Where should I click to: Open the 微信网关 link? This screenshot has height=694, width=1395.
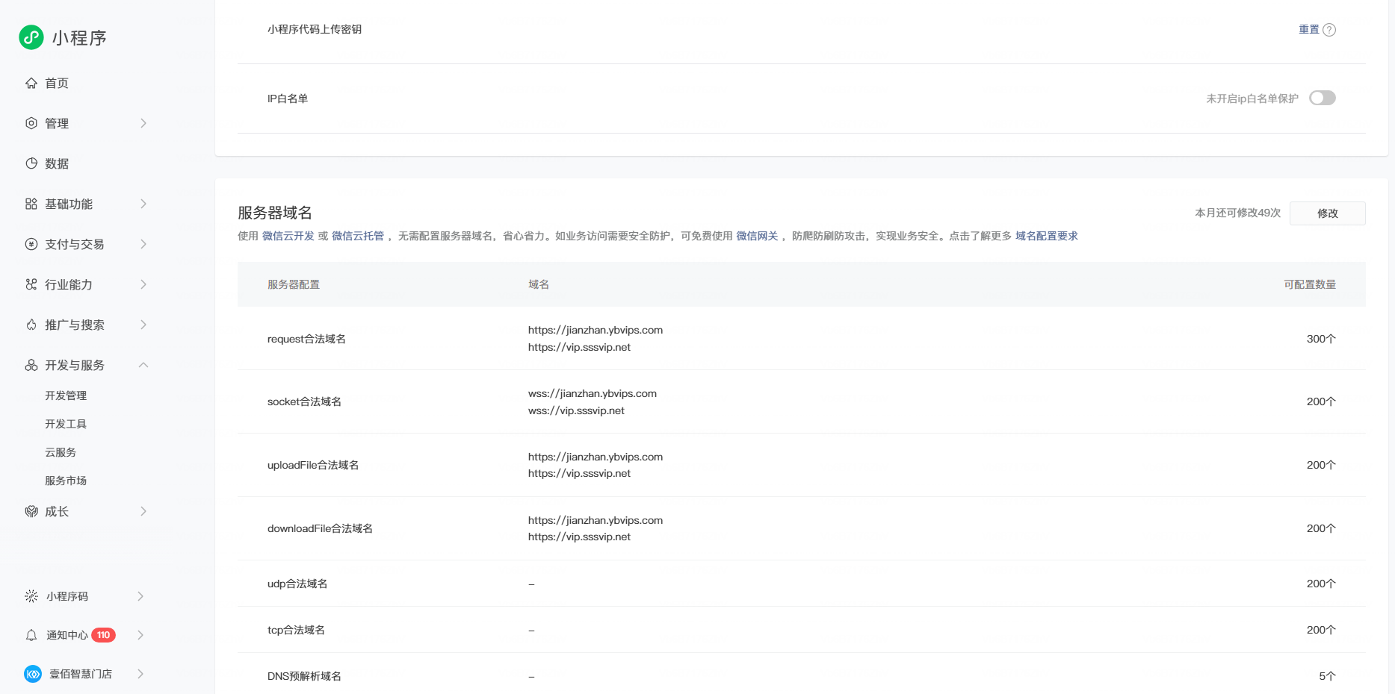tap(757, 236)
